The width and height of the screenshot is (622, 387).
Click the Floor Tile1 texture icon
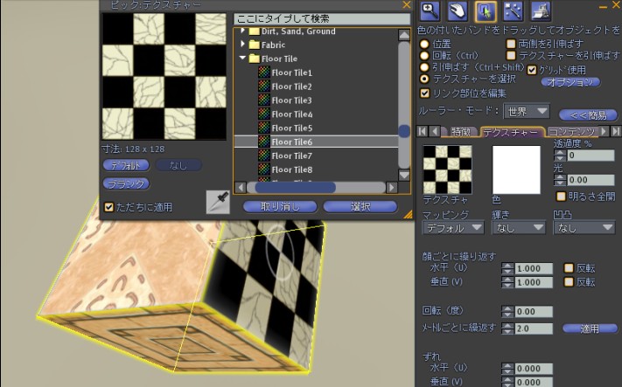point(264,73)
